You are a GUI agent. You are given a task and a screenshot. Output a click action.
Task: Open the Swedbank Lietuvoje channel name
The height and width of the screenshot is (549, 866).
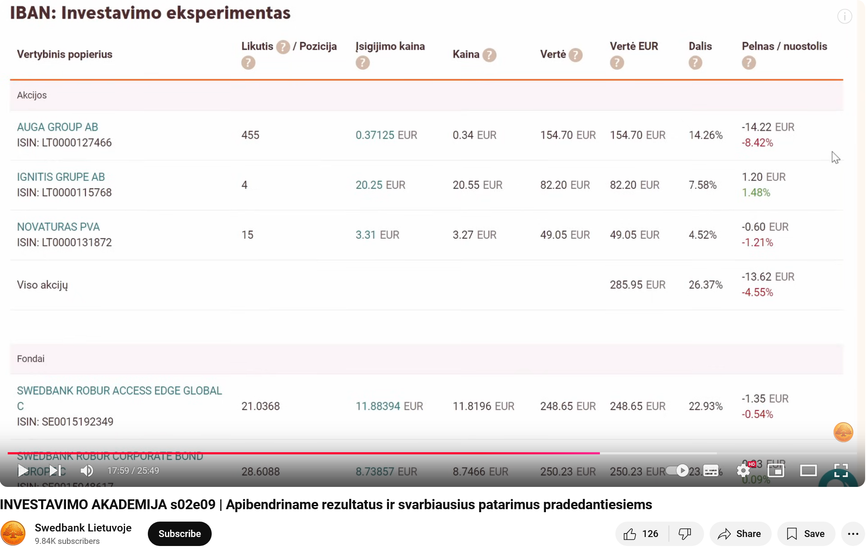coord(83,528)
